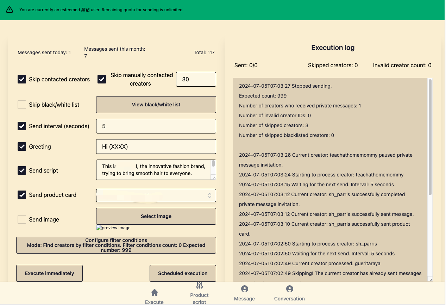Screen dimensions: 446x305
Task: Click the Execute home icon
Action: (x=154, y=292)
